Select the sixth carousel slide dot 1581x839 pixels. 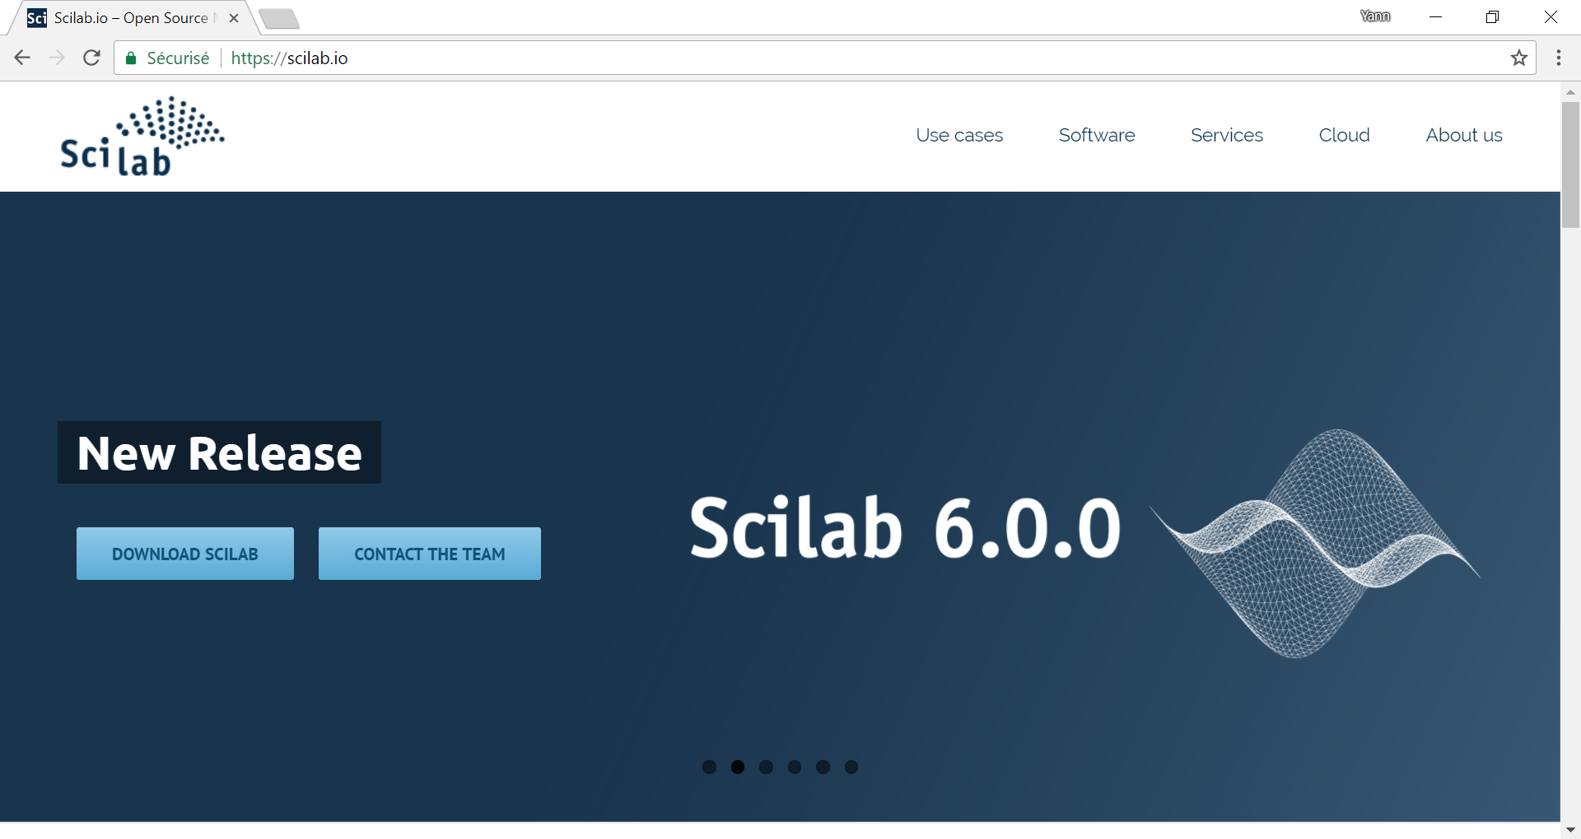point(851,767)
